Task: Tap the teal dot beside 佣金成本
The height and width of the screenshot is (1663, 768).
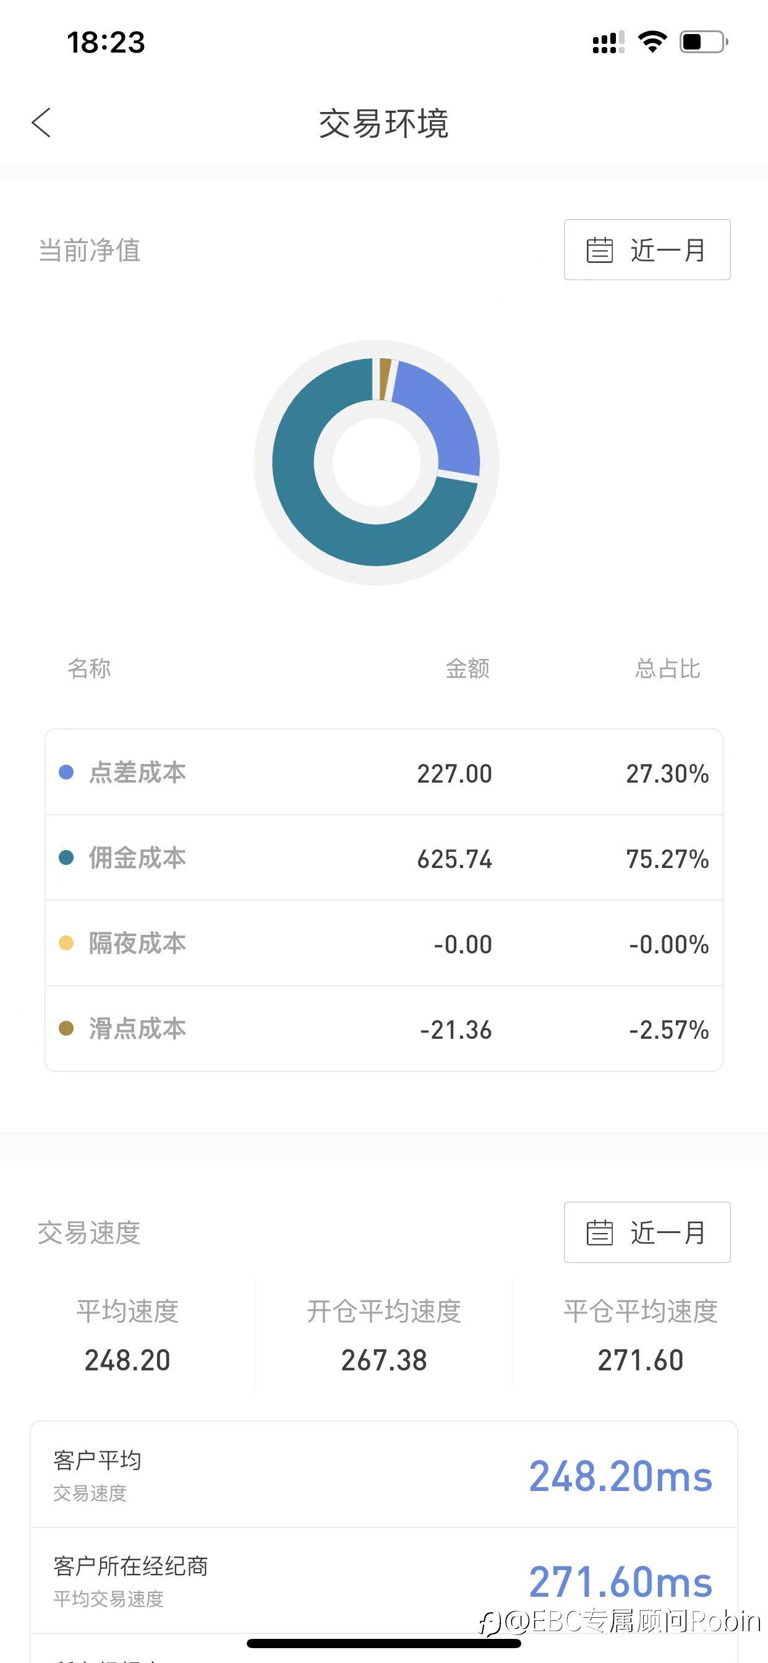Action: [66, 857]
